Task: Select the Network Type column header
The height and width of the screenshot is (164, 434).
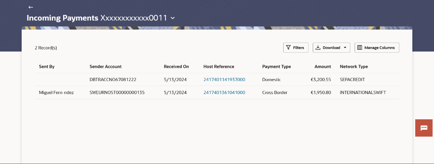Action: coord(354,67)
